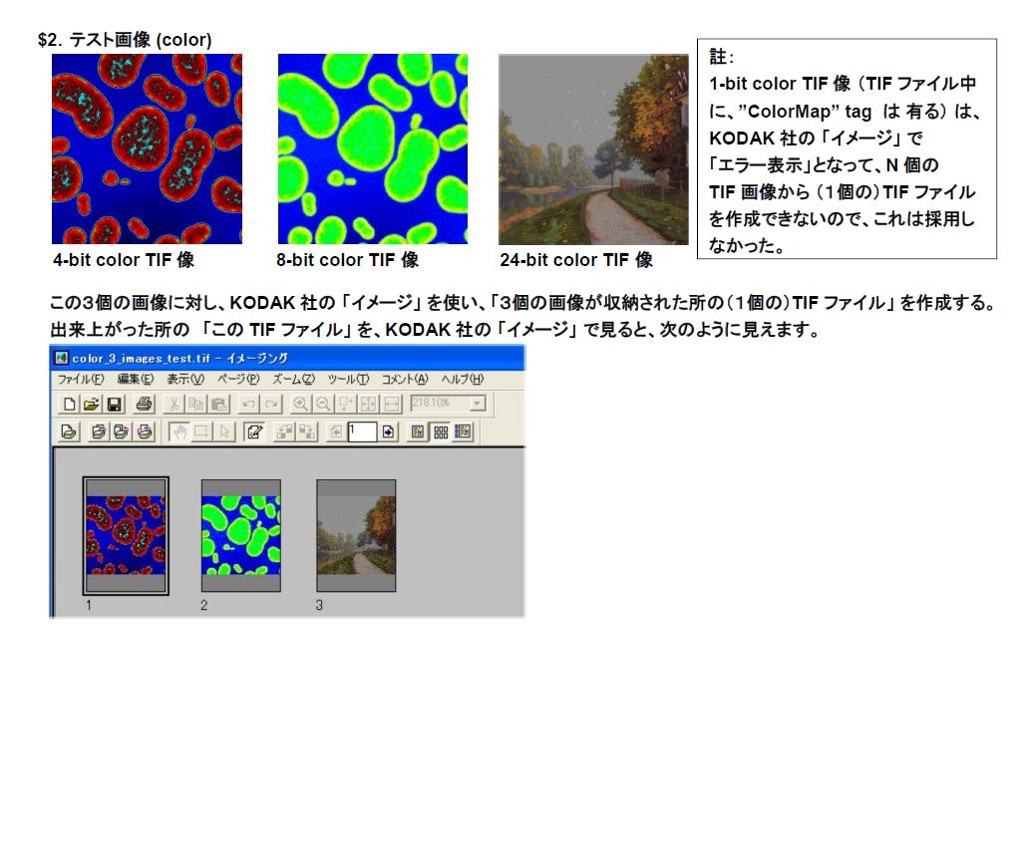The width and height of the screenshot is (1021, 857).
Task: Open the 編集(E) menu
Action: (x=136, y=380)
